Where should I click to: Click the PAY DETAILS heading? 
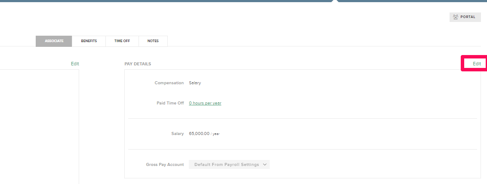coord(138,64)
